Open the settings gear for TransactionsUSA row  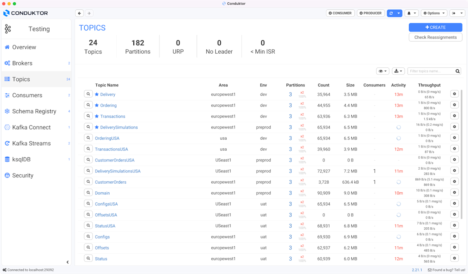pos(454,149)
